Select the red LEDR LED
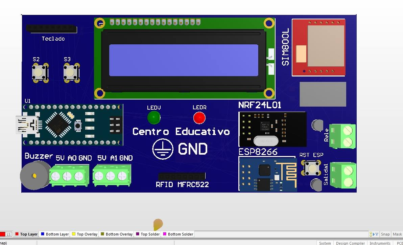Image resolution: width=403 pixels, height=245 pixels. (199, 118)
